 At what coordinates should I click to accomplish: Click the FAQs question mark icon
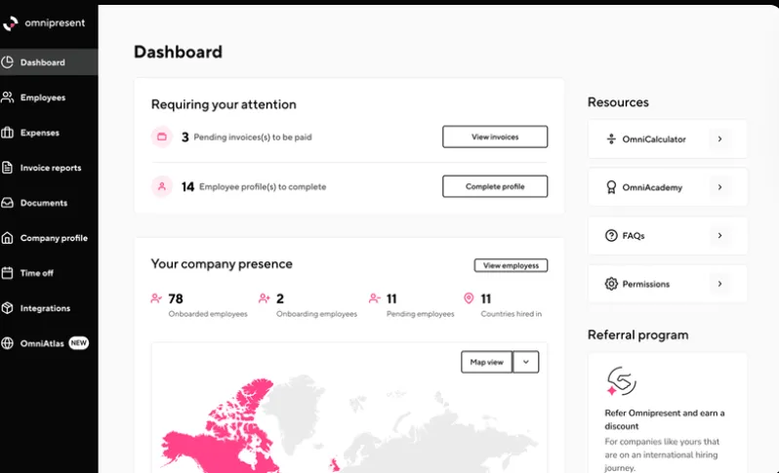tap(611, 235)
